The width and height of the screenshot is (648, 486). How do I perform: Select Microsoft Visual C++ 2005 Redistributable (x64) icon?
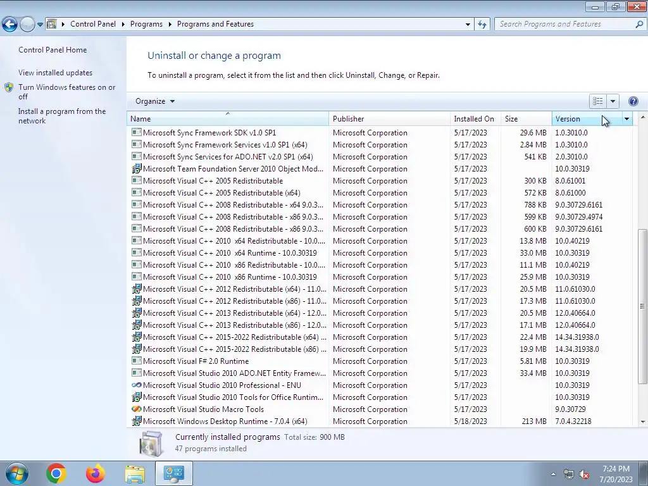click(x=137, y=192)
